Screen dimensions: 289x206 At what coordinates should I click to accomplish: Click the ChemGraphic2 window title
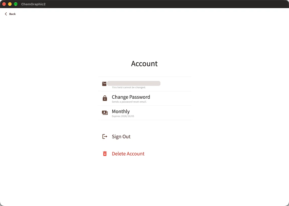(33, 4)
